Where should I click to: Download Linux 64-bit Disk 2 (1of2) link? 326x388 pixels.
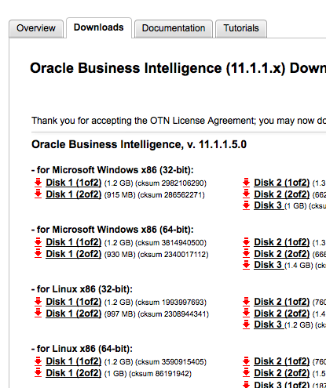282,361
